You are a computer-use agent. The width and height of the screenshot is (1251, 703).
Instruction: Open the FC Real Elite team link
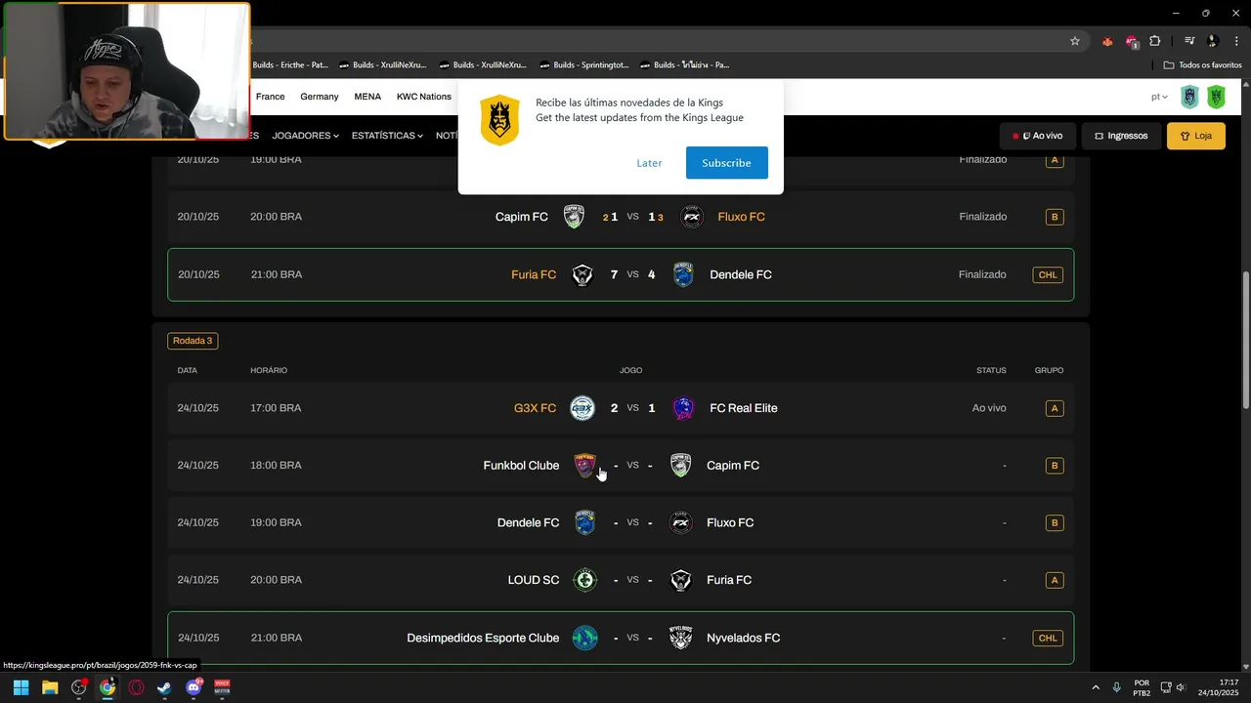(x=744, y=408)
